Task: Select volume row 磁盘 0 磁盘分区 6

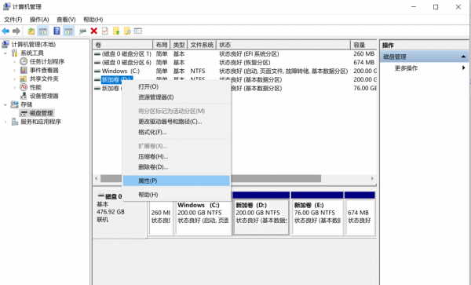Action: (x=235, y=63)
